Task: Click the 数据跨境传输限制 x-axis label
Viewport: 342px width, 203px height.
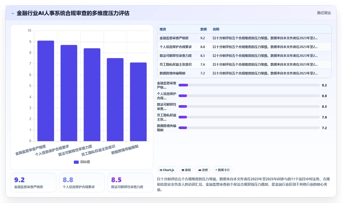Action: 125,149
